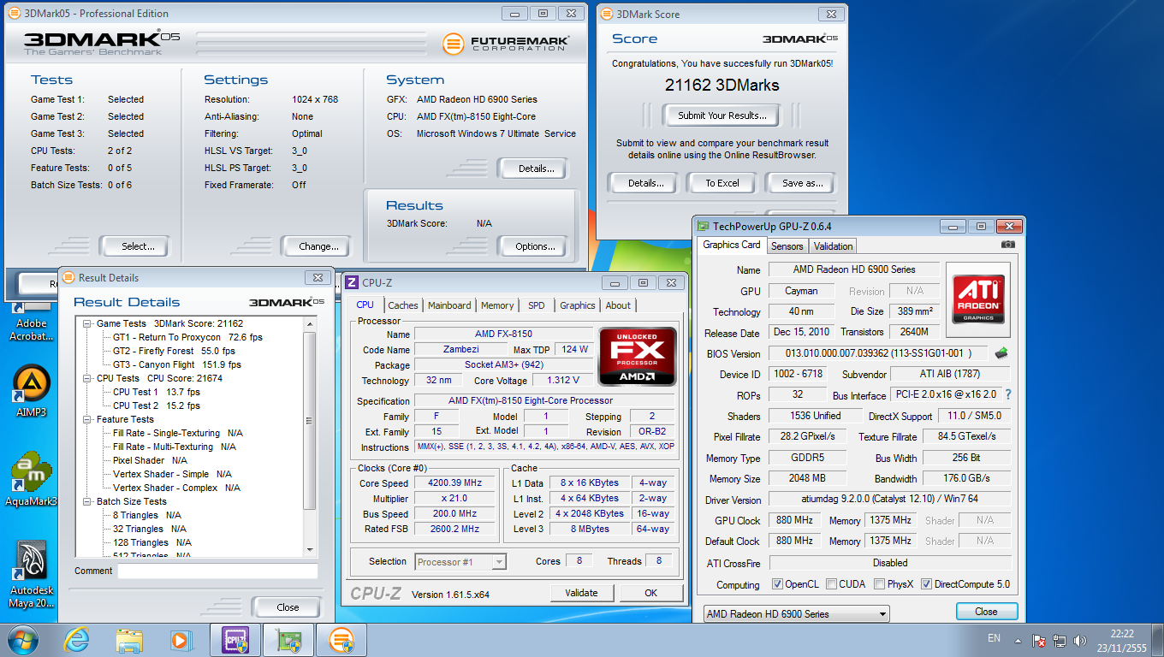The width and height of the screenshot is (1164, 657).
Task: Toggle the OpenCL checkbox in GPU-Z
Action: pos(777,584)
